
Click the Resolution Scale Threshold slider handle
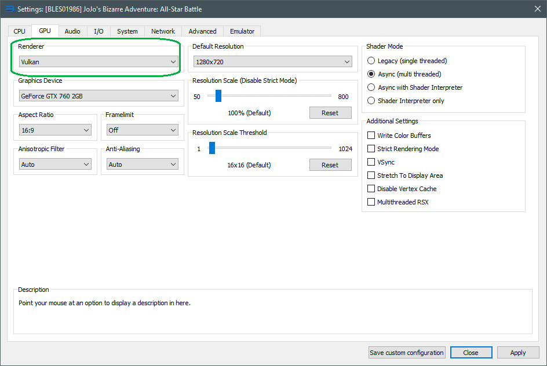click(x=212, y=148)
